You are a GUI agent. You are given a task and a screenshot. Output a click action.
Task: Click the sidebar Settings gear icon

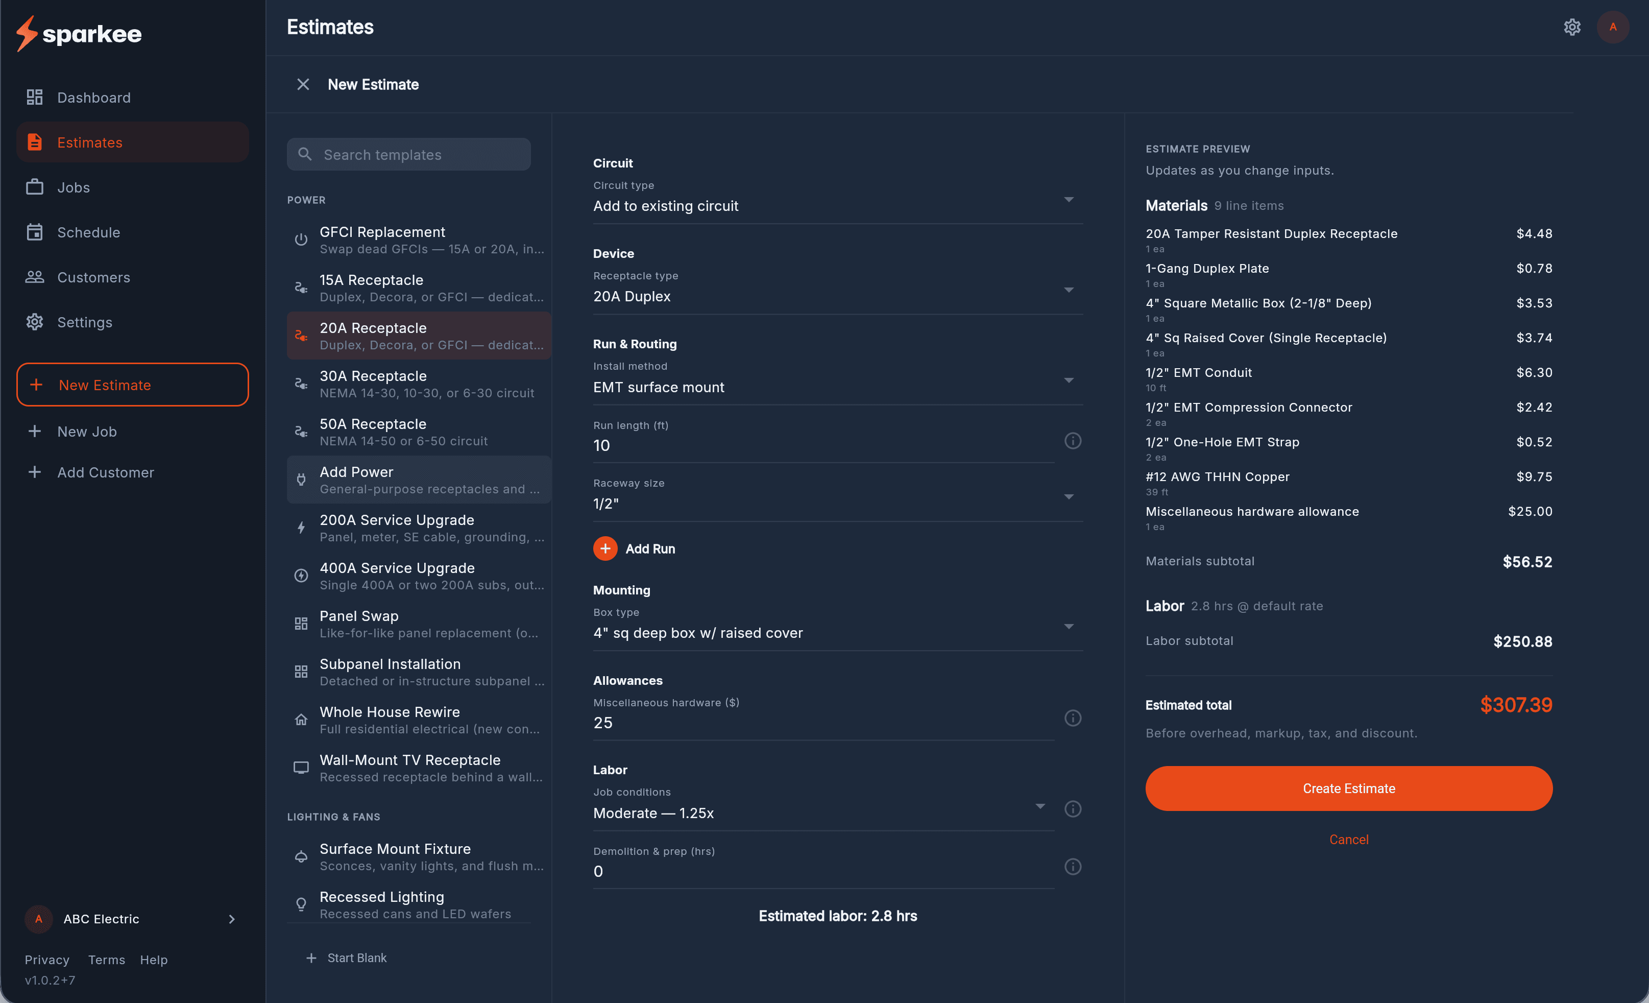click(x=34, y=322)
